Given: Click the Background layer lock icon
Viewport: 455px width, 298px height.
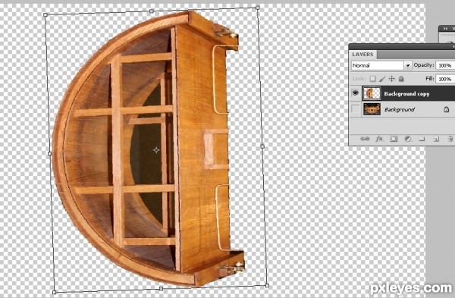Looking at the screenshot, I should [447, 109].
